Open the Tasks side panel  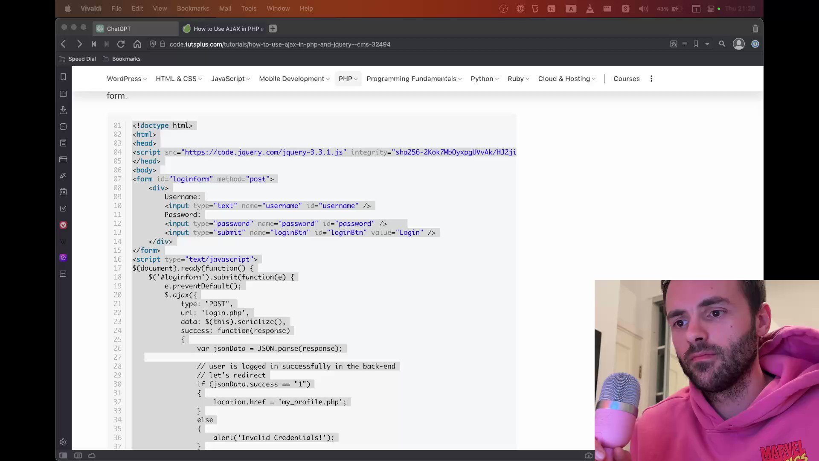(x=63, y=208)
